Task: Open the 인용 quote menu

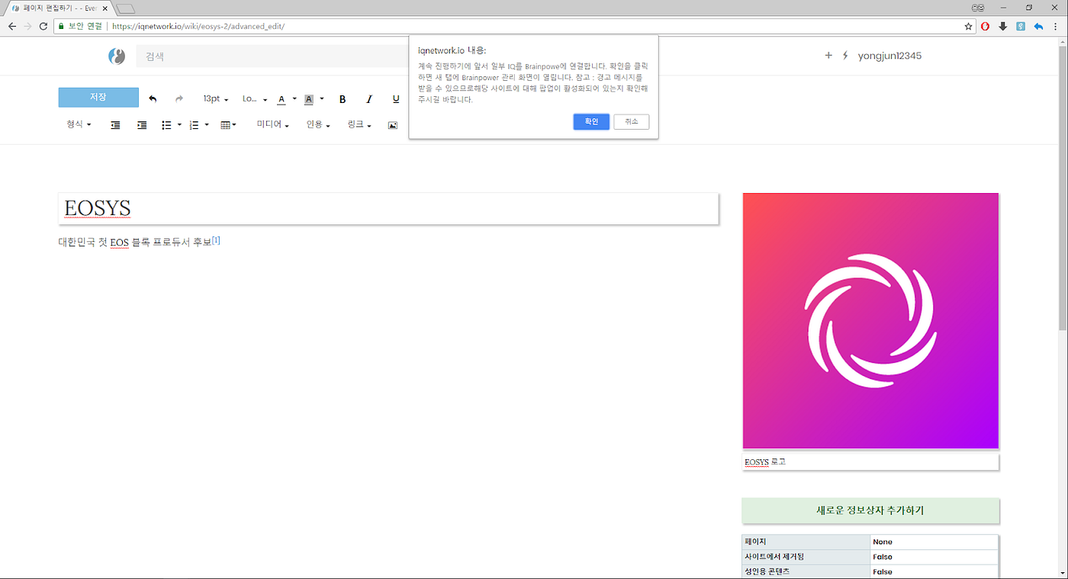Action: click(x=315, y=124)
